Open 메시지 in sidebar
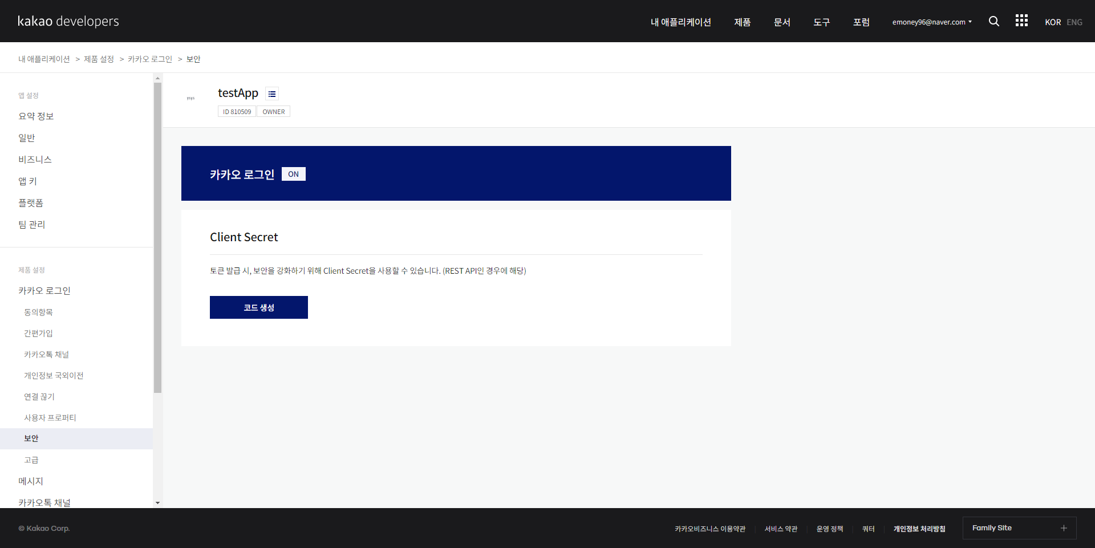 31,481
